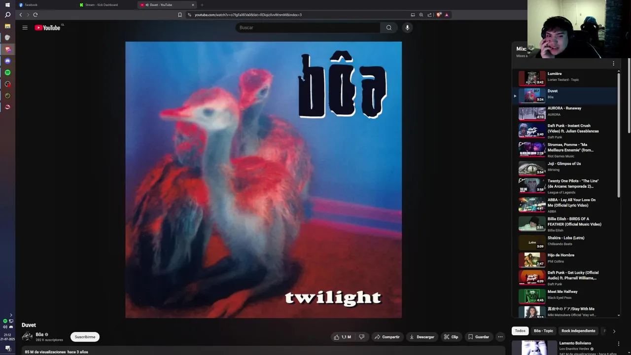Open new browser tab
Viewport: 631px width, 355px height.
pos(202,5)
